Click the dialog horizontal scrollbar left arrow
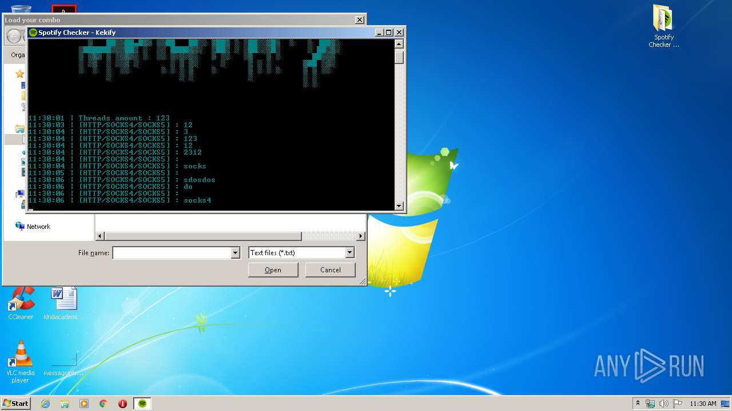Image resolution: width=732 pixels, height=411 pixels. (x=100, y=236)
